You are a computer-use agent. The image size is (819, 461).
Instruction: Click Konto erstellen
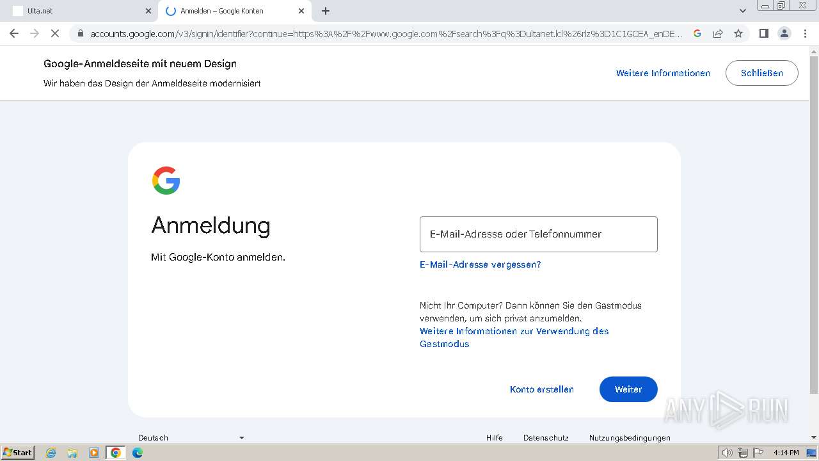coord(541,389)
